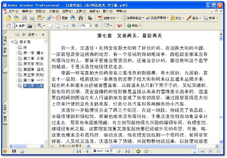Select the 第三章 bookmark

click(x=33, y=64)
